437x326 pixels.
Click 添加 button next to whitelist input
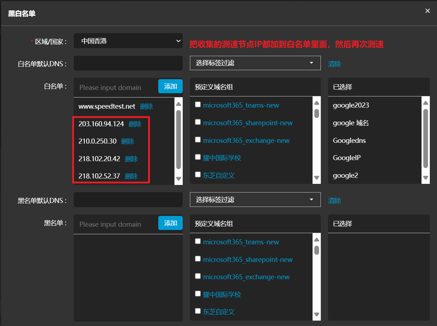pyautogui.click(x=170, y=86)
